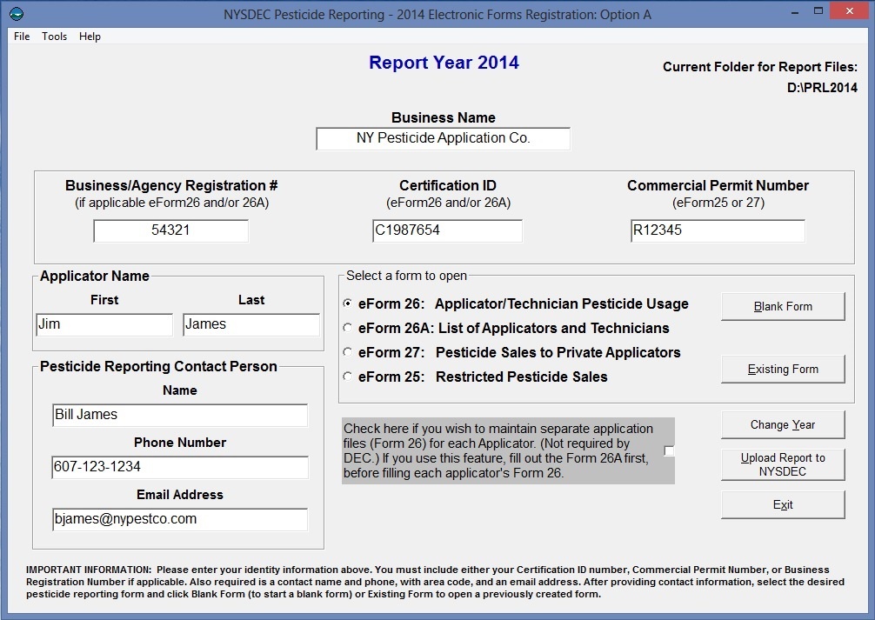Click the Exit button
The width and height of the screenshot is (875, 620).
pyautogui.click(x=783, y=504)
